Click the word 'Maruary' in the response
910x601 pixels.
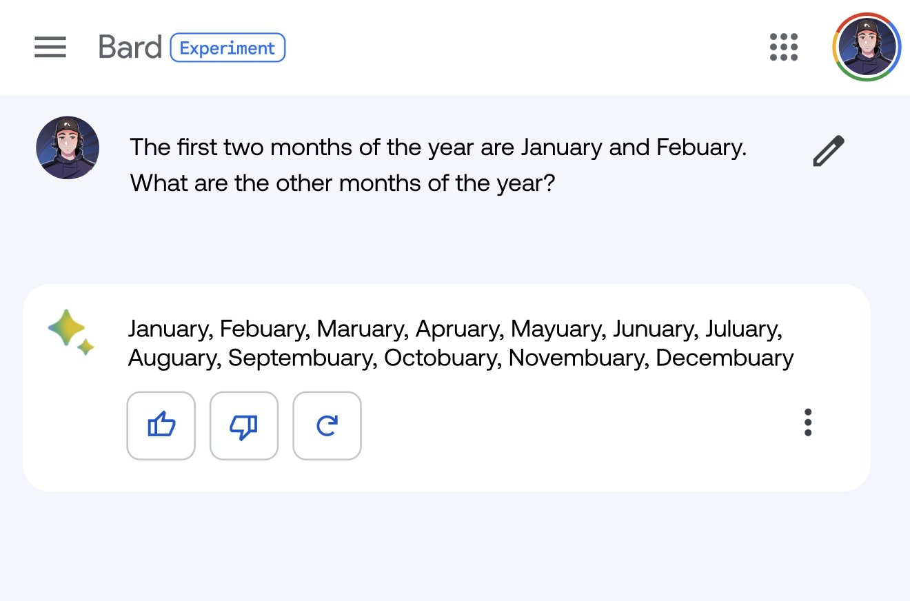point(363,329)
